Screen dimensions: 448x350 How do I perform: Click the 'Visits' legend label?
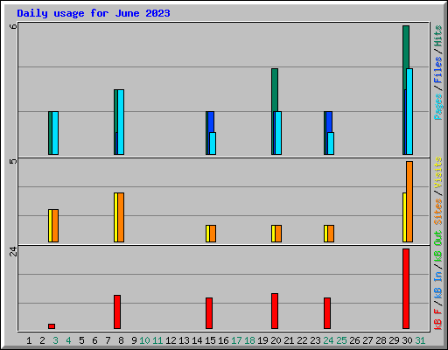(438, 172)
